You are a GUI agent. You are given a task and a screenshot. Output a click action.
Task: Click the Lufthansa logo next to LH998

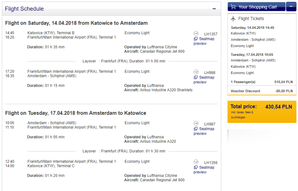[x=196, y=72]
